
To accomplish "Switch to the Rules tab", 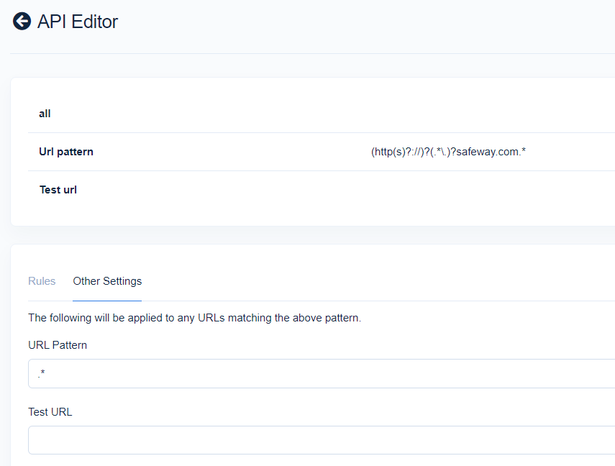I will [42, 281].
